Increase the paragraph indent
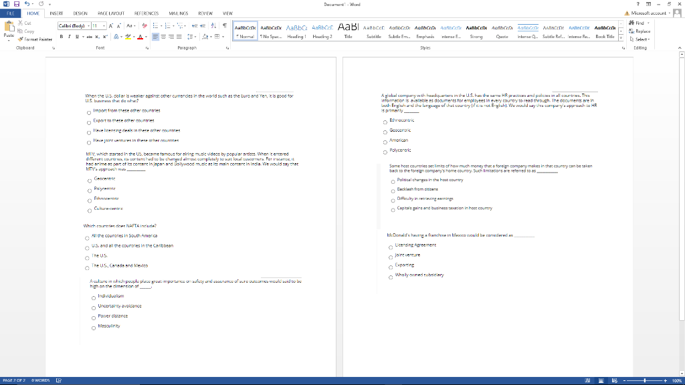The height and width of the screenshot is (385, 685). pyautogui.click(x=203, y=26)
